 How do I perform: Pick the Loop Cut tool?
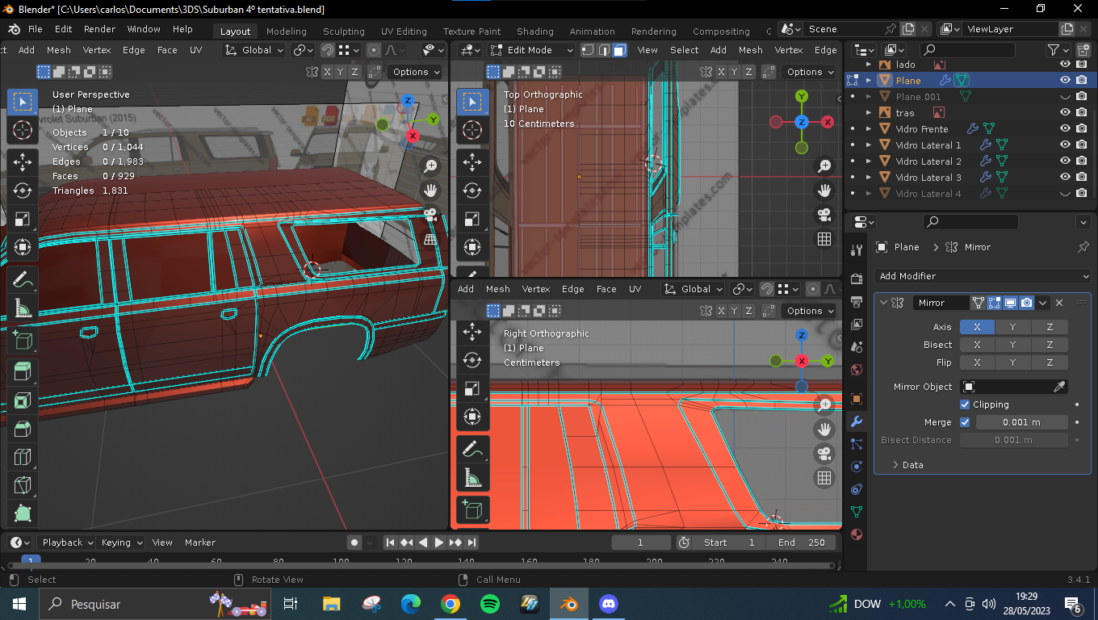[x=23, y=457]
